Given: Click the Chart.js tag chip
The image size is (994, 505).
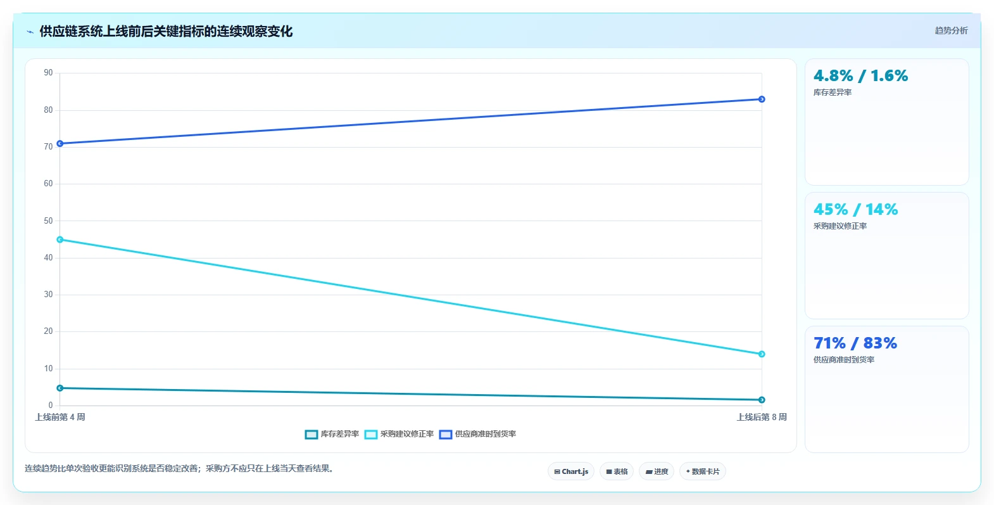Looking at the screenshot, I should tap(571, 471).
